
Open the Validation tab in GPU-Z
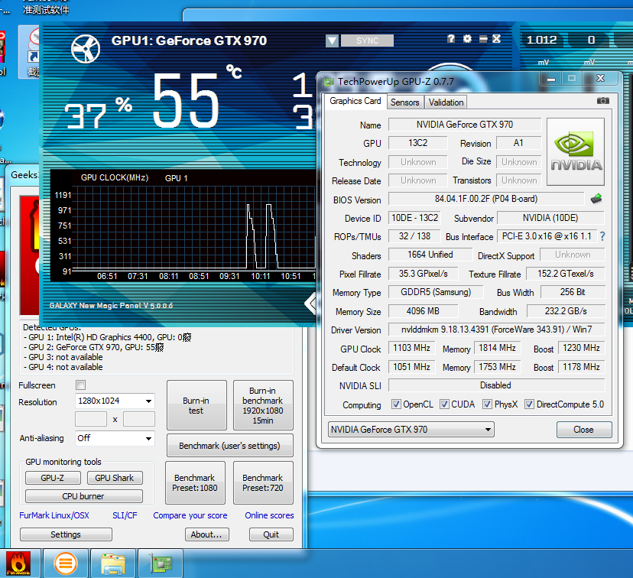pyautogui.click(x=445, y=102)
